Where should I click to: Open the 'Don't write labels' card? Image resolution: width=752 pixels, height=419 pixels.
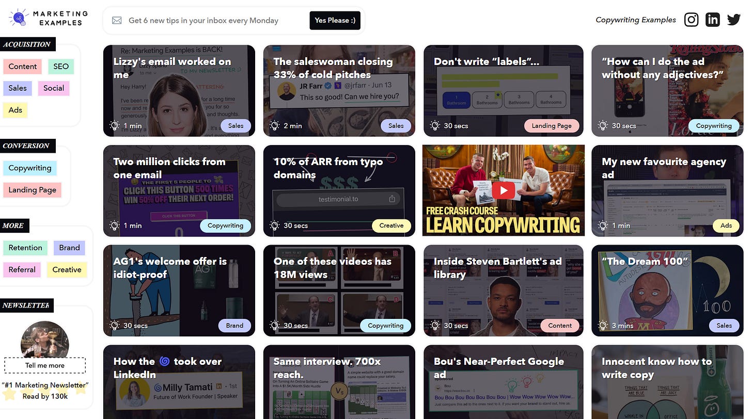pos(504,91)
